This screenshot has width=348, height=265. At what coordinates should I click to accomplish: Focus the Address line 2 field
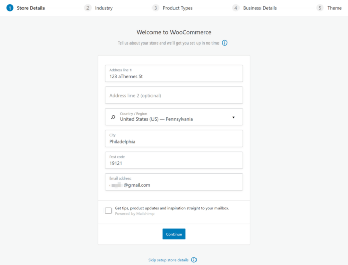[x=174, y=96]
